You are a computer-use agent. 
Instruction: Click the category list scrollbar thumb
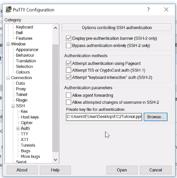tap(56, 98)
